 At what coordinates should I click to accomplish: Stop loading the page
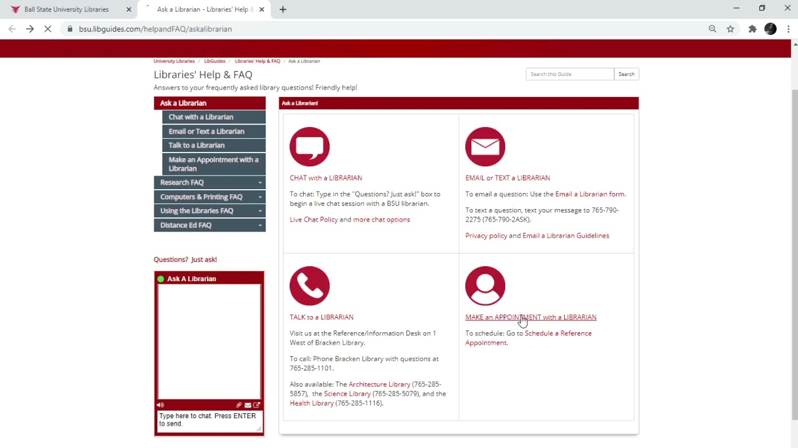pyautogui.click(x=47, y=29)
